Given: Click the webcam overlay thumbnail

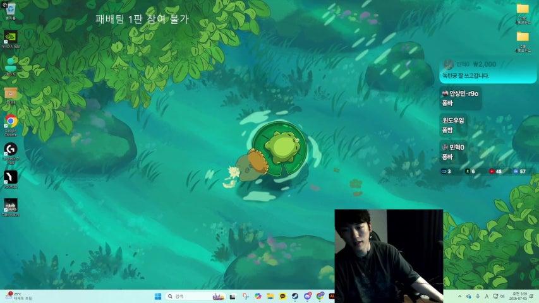Looking at the screenshot, I should (x=389, y=256).
